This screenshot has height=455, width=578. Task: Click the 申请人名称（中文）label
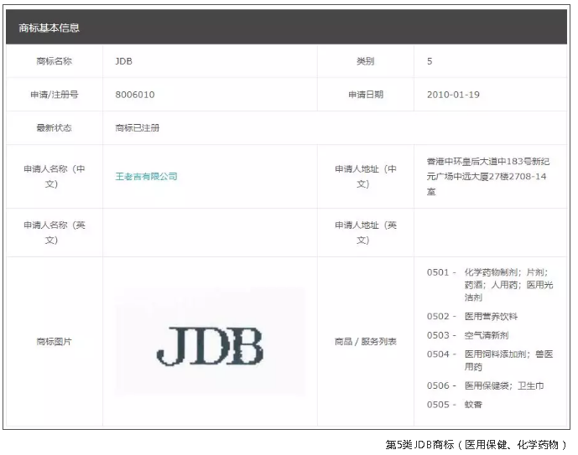point(55,176)
